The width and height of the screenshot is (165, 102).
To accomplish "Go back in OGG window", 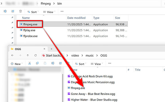I will coord(12,55).
